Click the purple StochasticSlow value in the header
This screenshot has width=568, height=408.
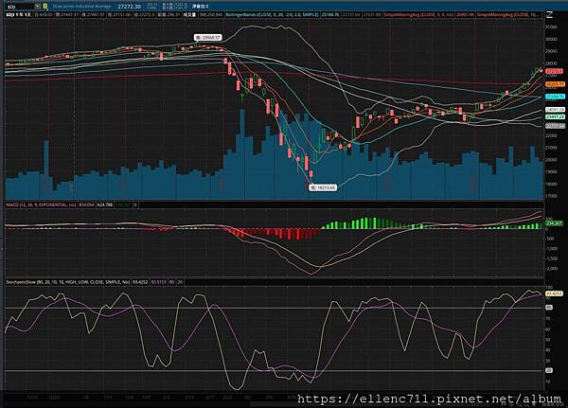(x=158, y=282)
